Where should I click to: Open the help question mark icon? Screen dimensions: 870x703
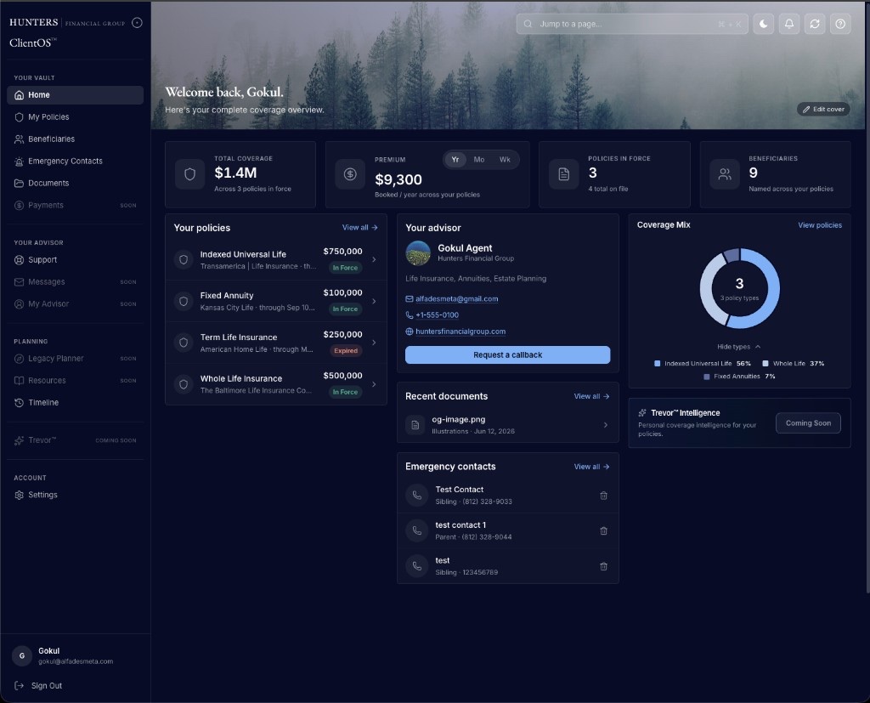pyautogui.click(x=840, y=24)
